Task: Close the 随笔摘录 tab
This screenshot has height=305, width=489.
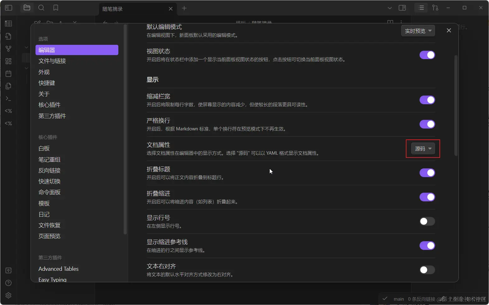Action: [x=171, y=9]
